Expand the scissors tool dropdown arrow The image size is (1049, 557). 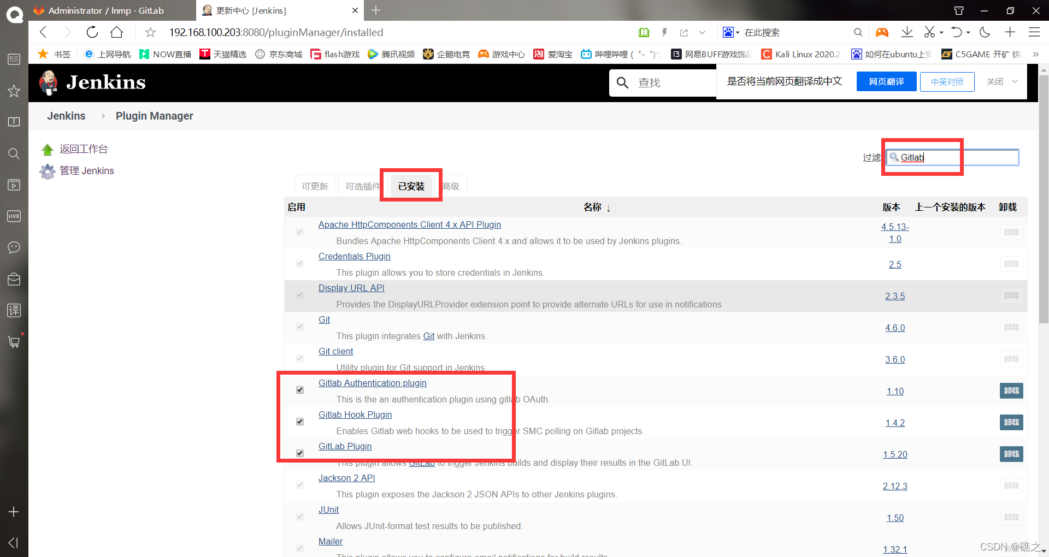pyautogui.click(x=941, y=33)
